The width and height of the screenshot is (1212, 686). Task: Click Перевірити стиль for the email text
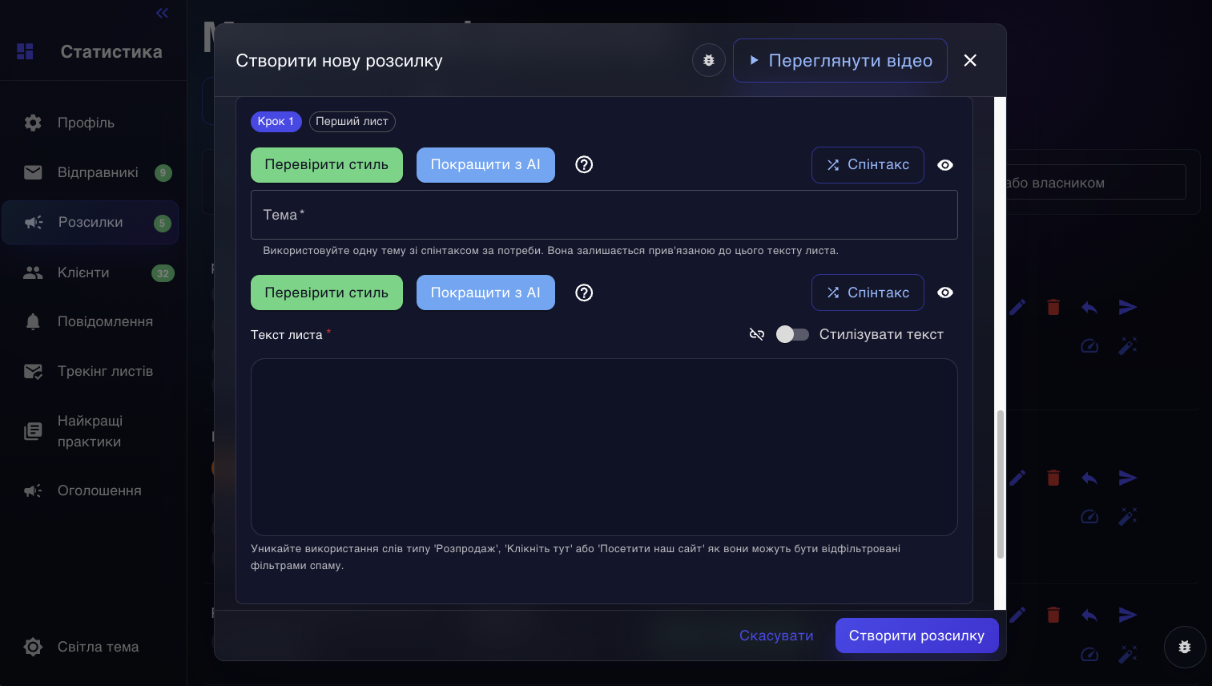coord(327,293)
